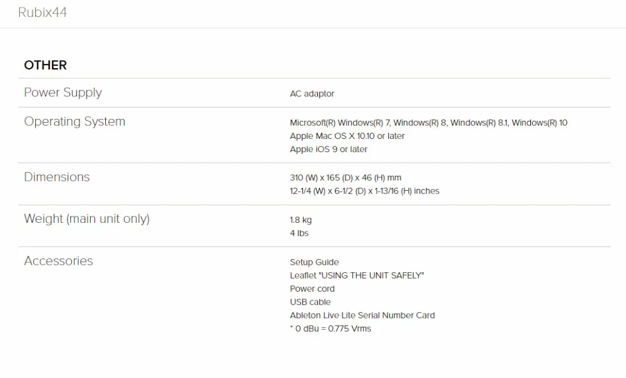This screenshot has height=378, width=626.
Task: Click the Rubix44 page title
Action: coord(43,13)
